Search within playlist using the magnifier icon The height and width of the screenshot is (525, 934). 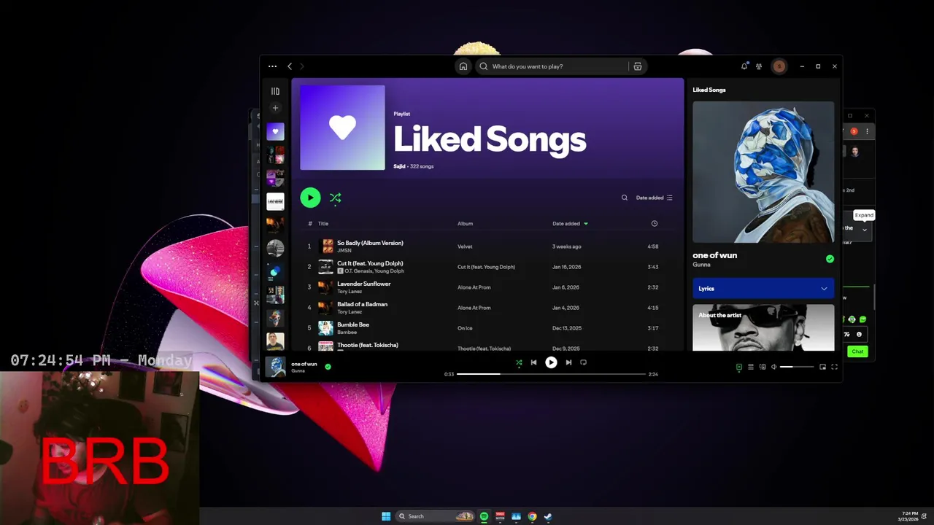pyautogui.click(x=624, y=198)
